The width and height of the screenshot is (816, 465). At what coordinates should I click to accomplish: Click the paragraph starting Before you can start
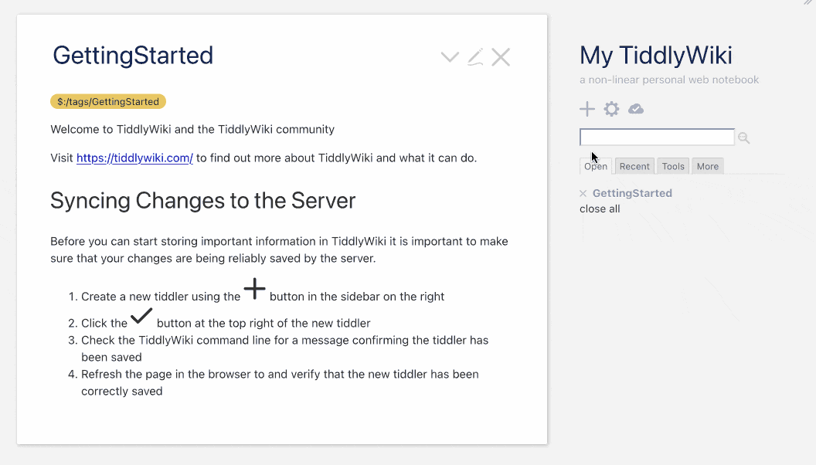click(280, 249)
